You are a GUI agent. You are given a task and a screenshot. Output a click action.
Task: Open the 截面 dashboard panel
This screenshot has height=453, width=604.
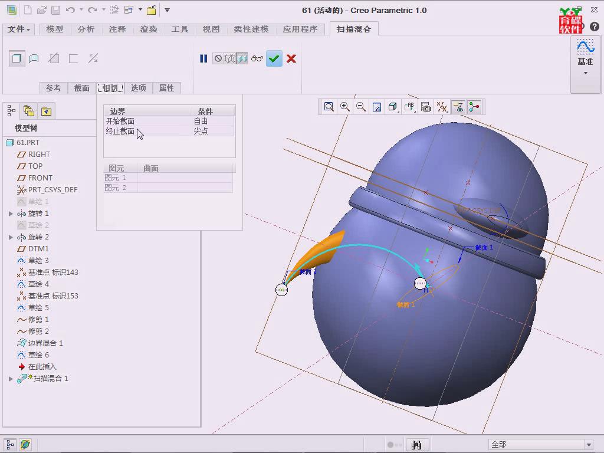81,88
